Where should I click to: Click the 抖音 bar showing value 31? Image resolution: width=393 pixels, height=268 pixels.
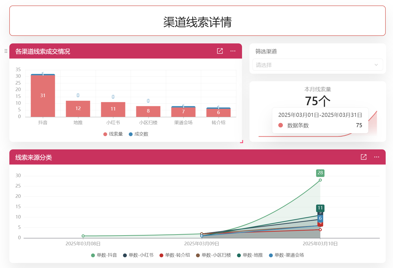(43, 95)
